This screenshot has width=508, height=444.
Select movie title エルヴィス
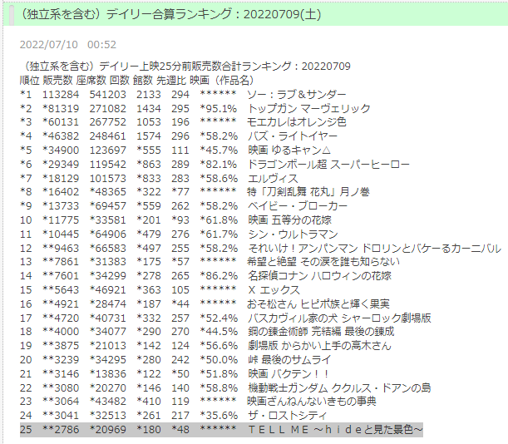click(273, 178)
